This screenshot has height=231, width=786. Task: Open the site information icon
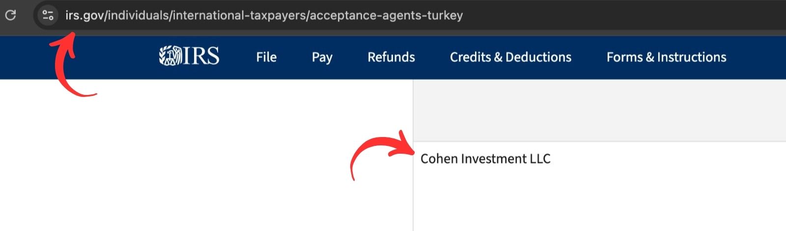click(x=48, y=15)
